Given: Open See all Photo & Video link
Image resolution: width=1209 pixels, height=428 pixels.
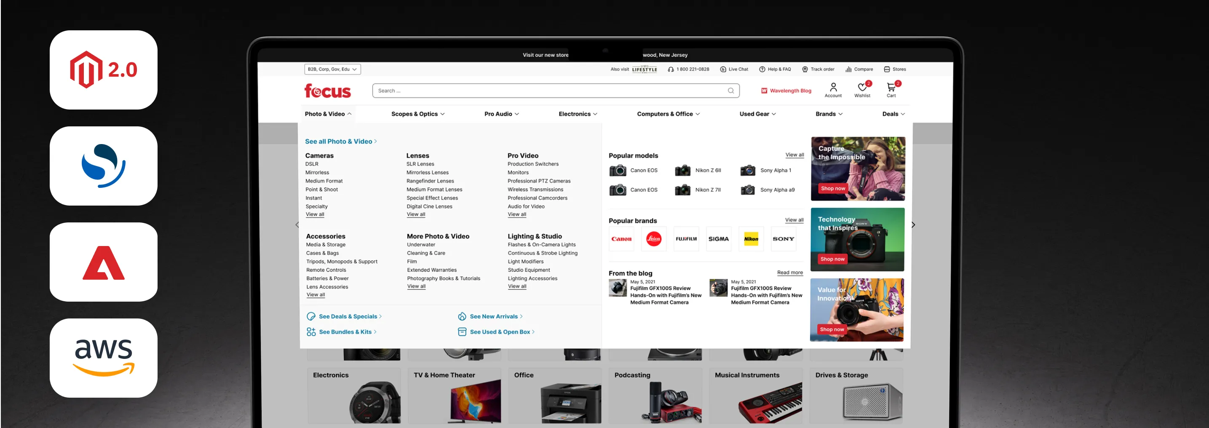Looking at the screenshot, I should point(341,141).
